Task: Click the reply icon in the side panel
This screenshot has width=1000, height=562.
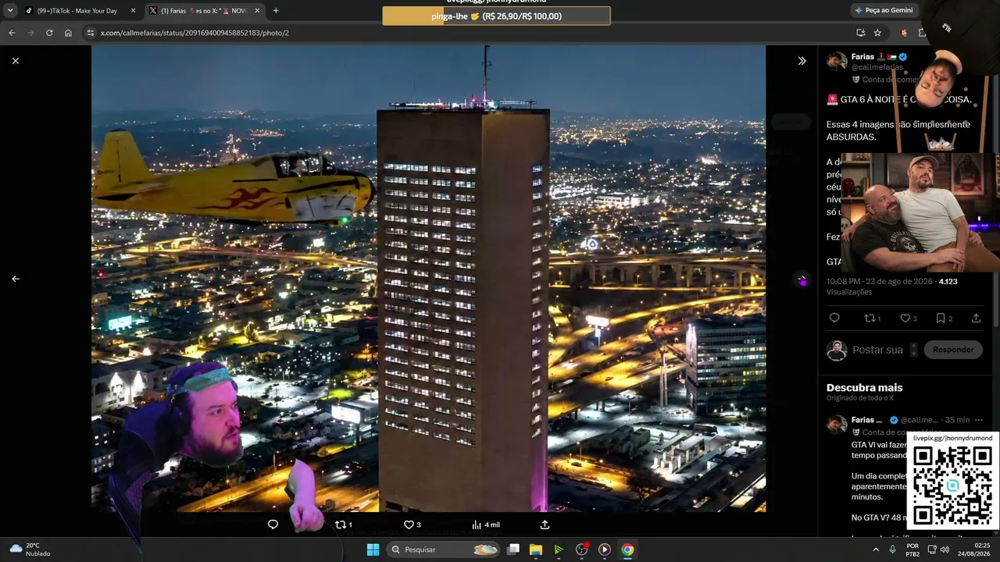Action: tap(834, 318)
